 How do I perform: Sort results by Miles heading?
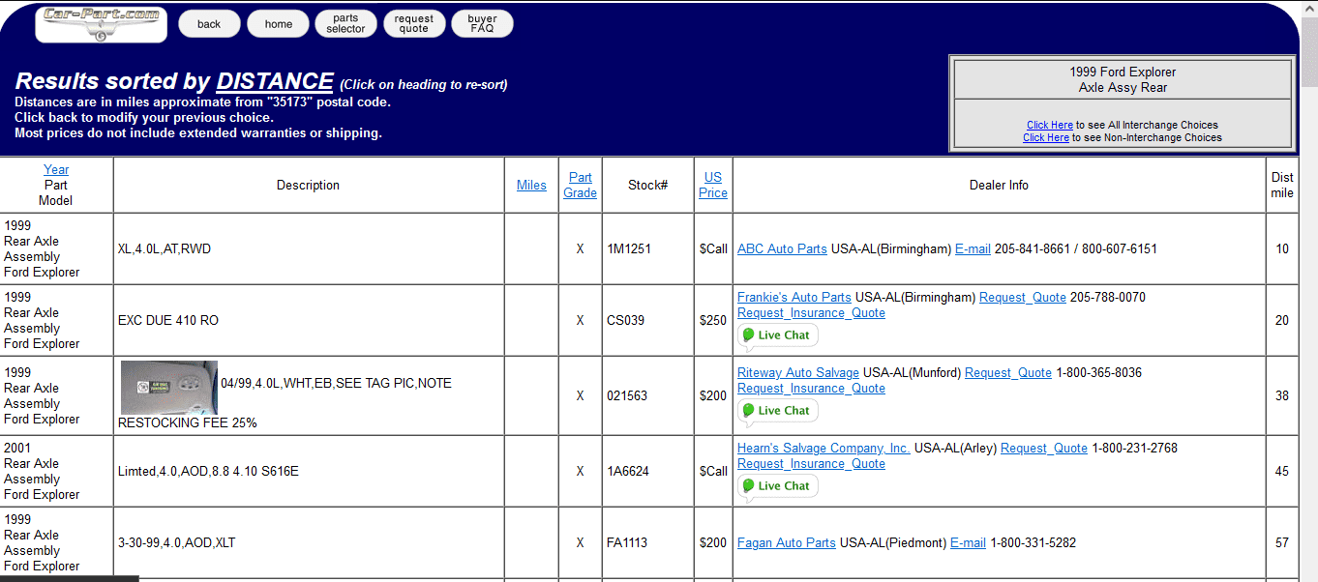click(531, 185)
